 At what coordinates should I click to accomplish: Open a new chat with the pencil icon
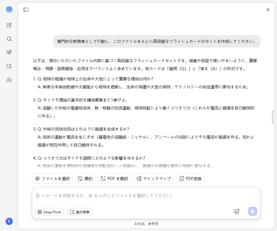pyautogui.click(x=9, y=25)
